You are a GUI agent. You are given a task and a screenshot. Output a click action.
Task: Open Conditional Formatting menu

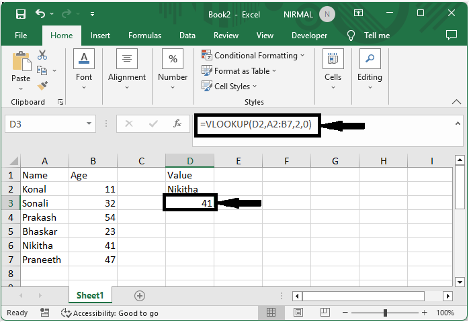253,55
